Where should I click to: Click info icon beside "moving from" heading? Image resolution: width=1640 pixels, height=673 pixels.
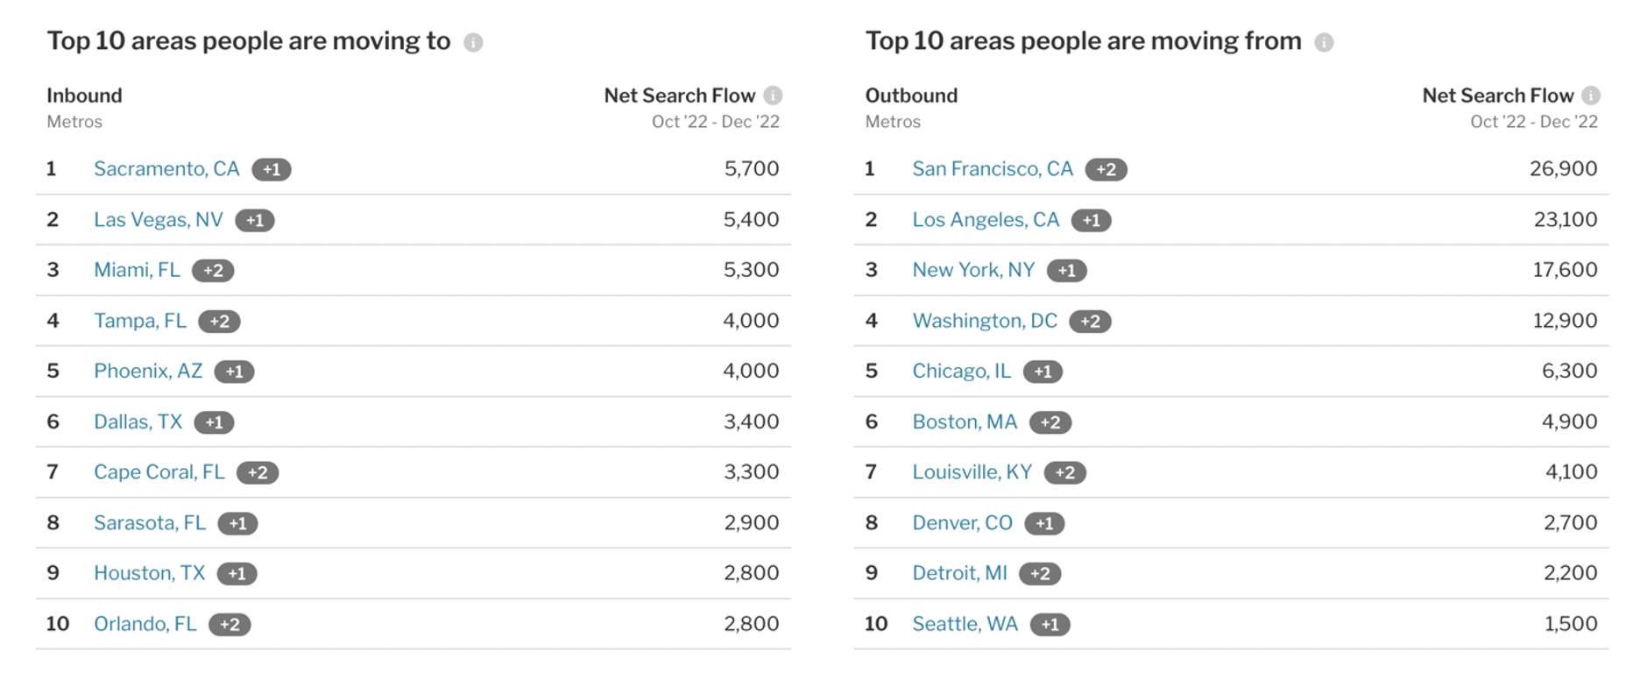[x=1324, y=42]
